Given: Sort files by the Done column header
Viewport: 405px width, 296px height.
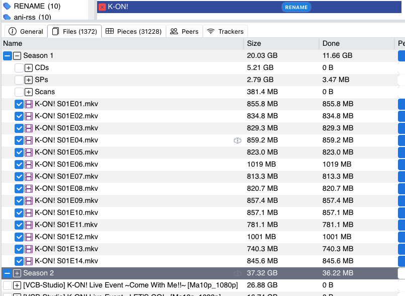Looking at the screenshot, I should point(357,43).
